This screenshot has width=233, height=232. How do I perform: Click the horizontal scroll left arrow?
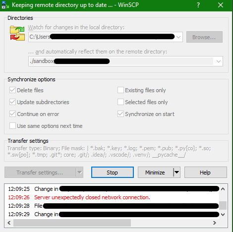[x=9, y=223]
